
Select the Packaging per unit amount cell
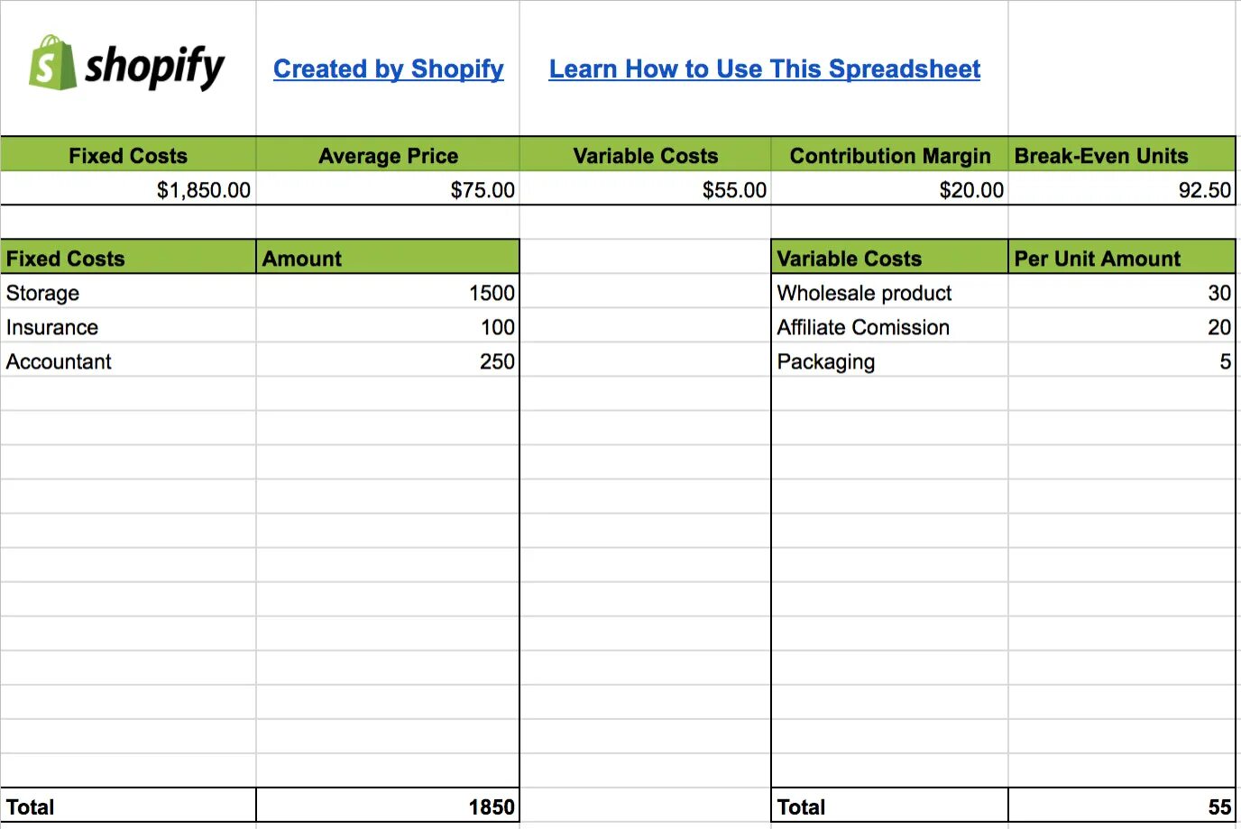[x=1122, y=360]
